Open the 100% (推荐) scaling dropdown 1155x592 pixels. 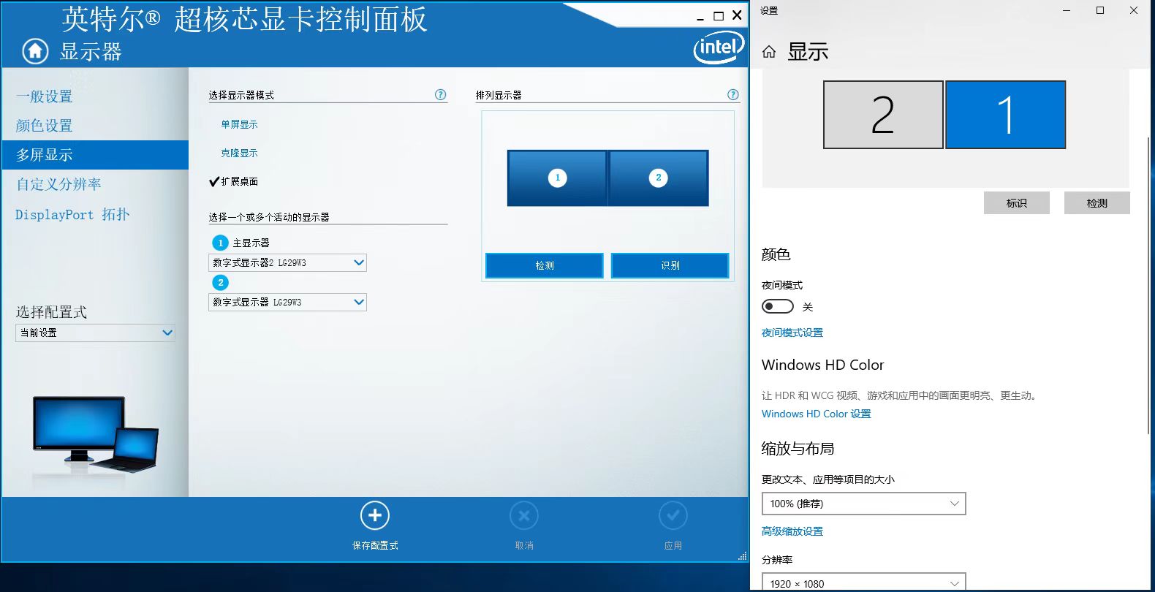863,504
